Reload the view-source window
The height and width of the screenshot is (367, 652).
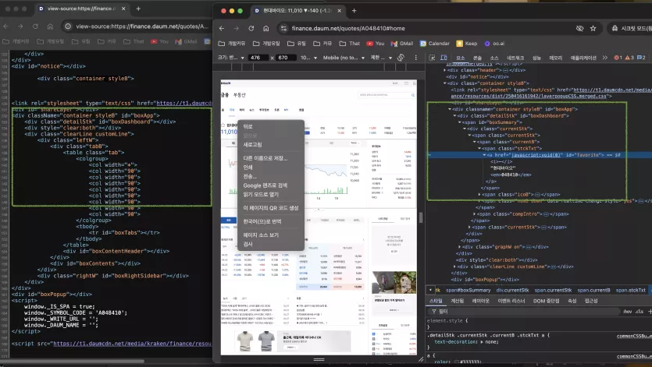click(x=35, y=26)
